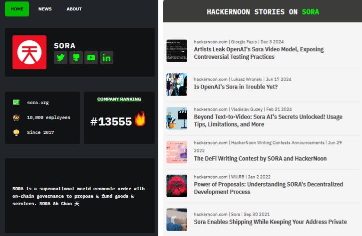
Task: Click the employee face icon
Action: (x=16, y=118)
